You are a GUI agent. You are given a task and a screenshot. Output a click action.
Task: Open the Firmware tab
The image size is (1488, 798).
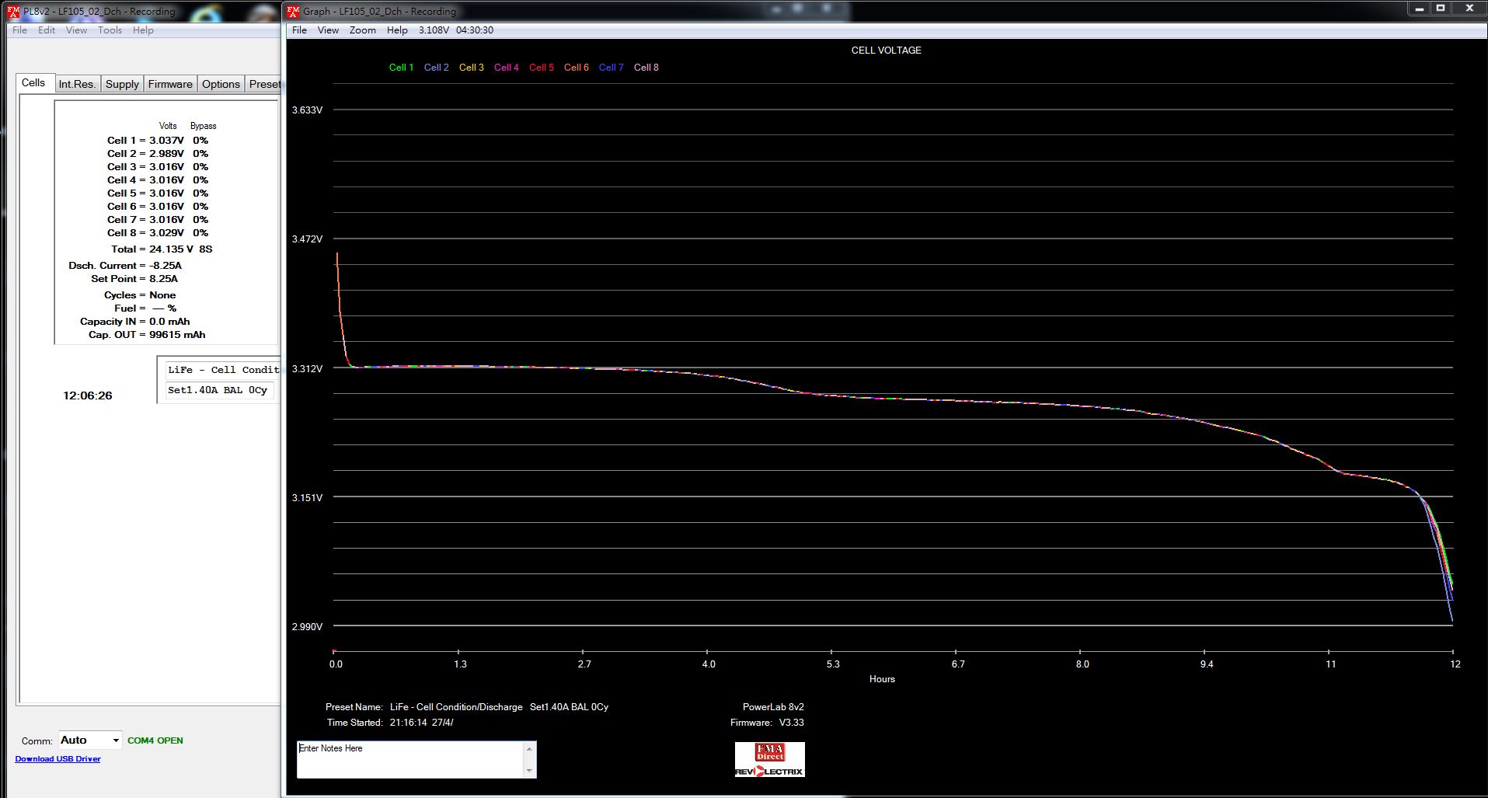pyautogui.click(x=170, y=84)
